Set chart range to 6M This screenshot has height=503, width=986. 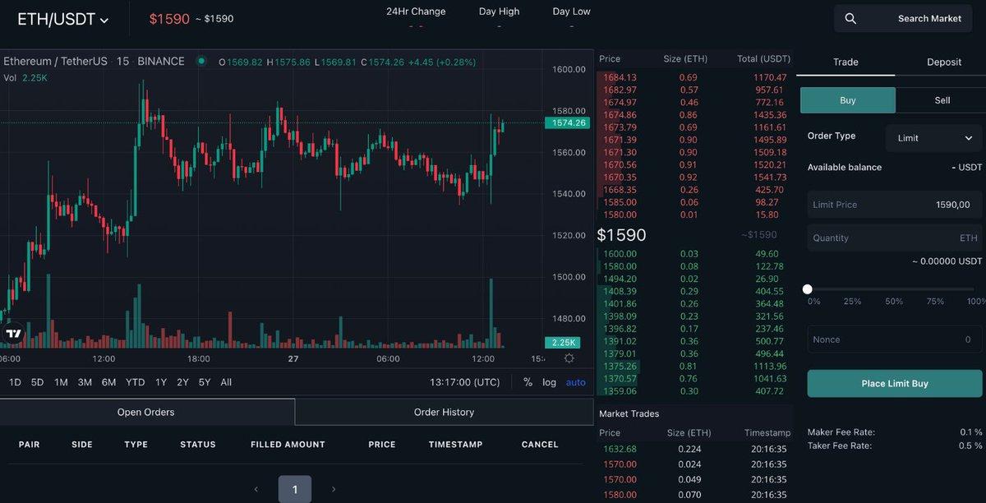tap(108, 382)
